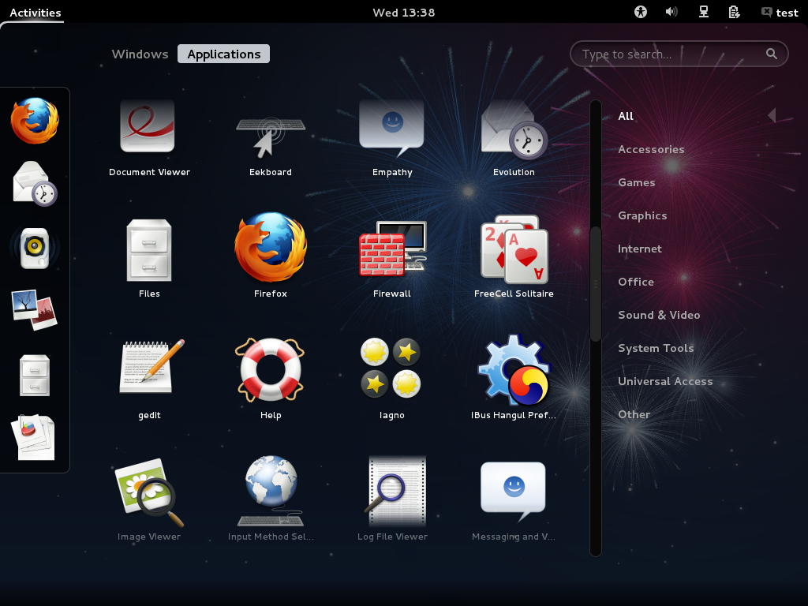Click Firefox in the dash favorites
This screenshot has width=808, height=606.
tap(35, 121)
